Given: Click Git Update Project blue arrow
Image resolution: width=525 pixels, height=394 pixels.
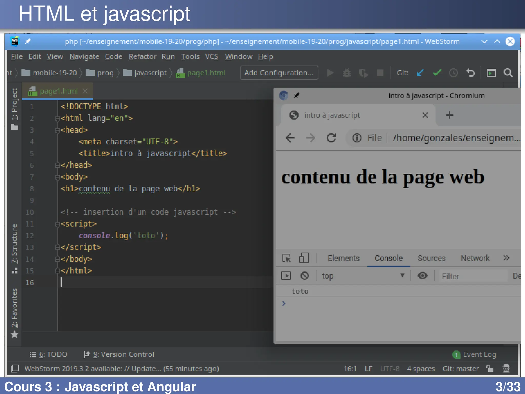Looking at the screenshot, I should click(420, 73).
